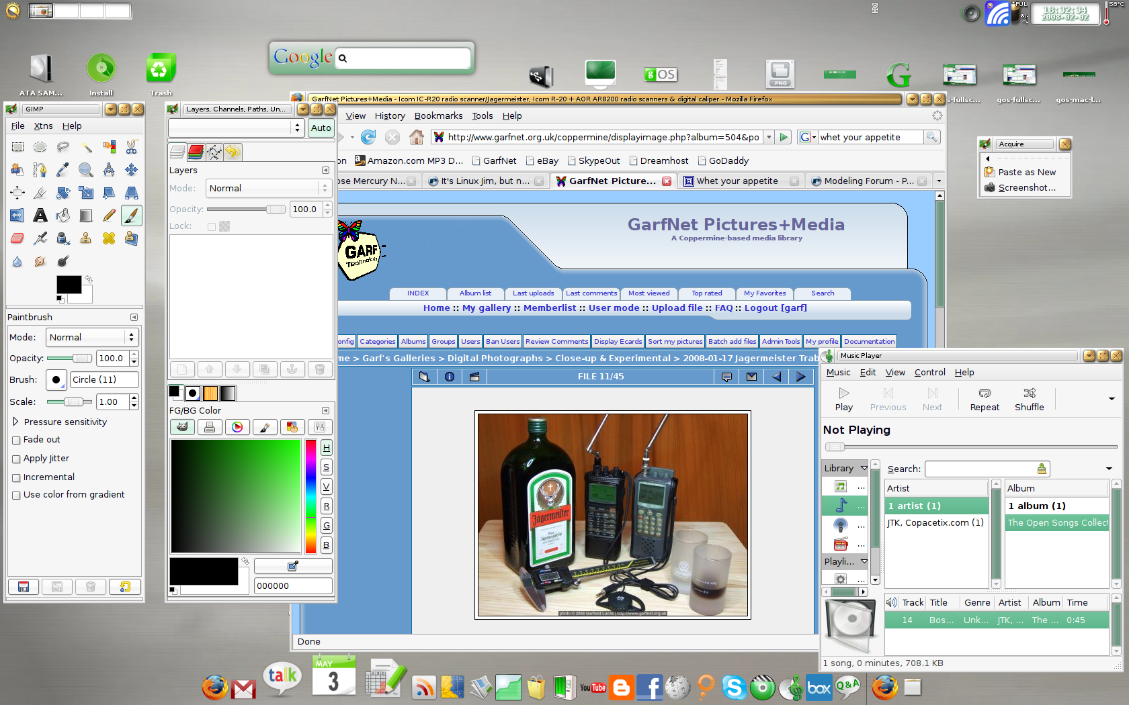Viewport: 1129px width, 705px height.
Task: Open Music Player Control menu
Action: pyautogui.click(x=929, y=372)
